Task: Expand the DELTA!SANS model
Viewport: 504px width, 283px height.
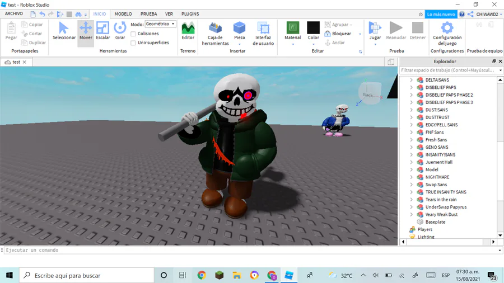Action: click(411, 80)
